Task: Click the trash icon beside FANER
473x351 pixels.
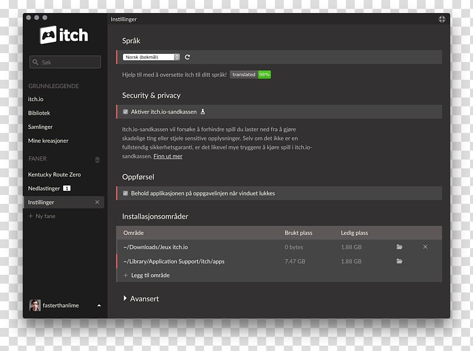Action: 98,160
